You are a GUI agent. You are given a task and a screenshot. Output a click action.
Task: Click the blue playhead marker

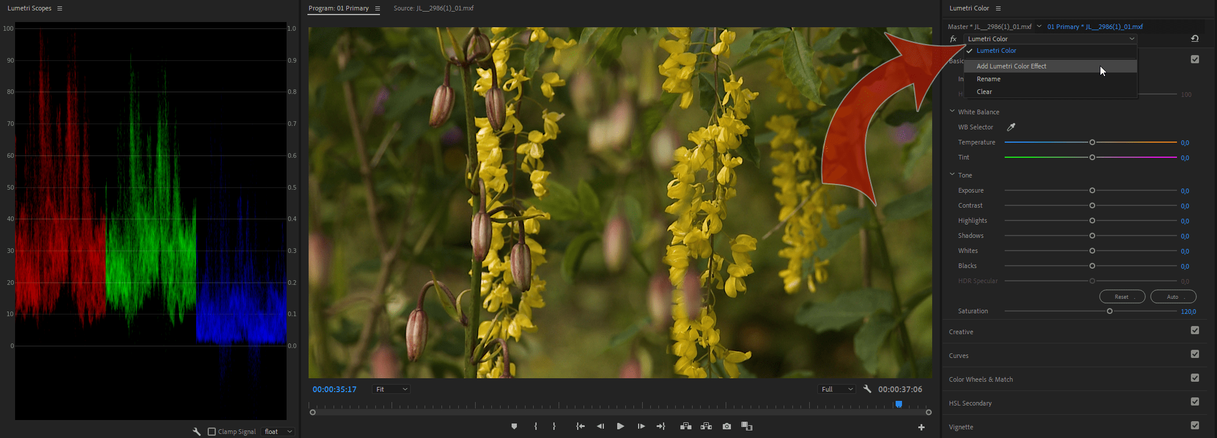[x=899, y=404]
